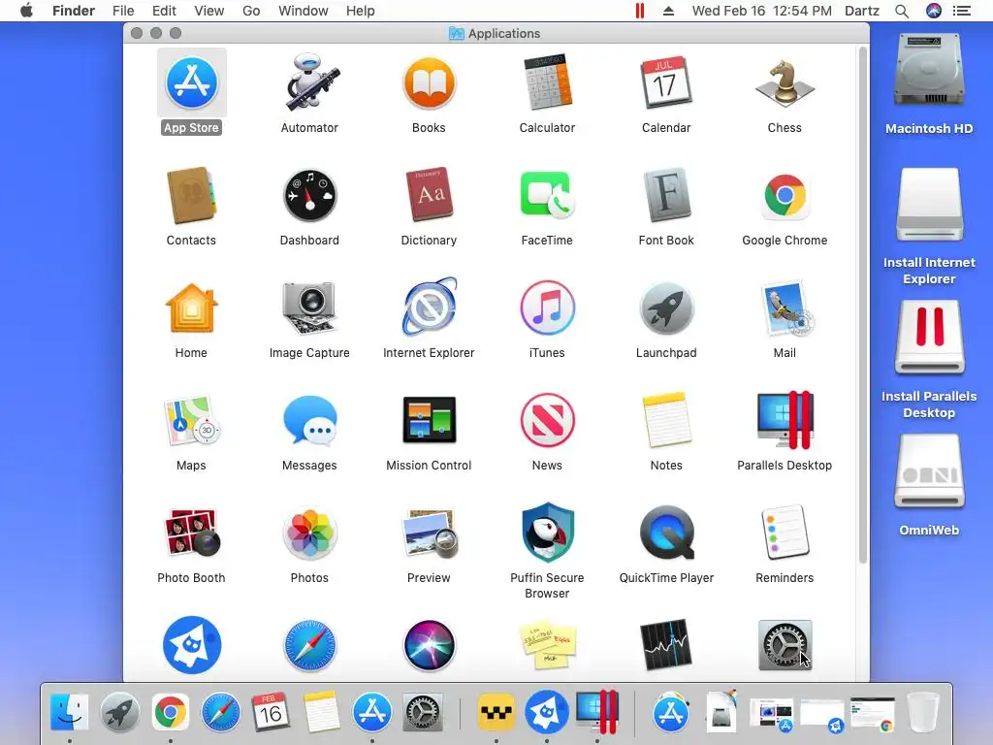Select the FaceTime app icon
The height and width of the screenshot is (745, 993).
pyautogui.click(x=547, y=195)
